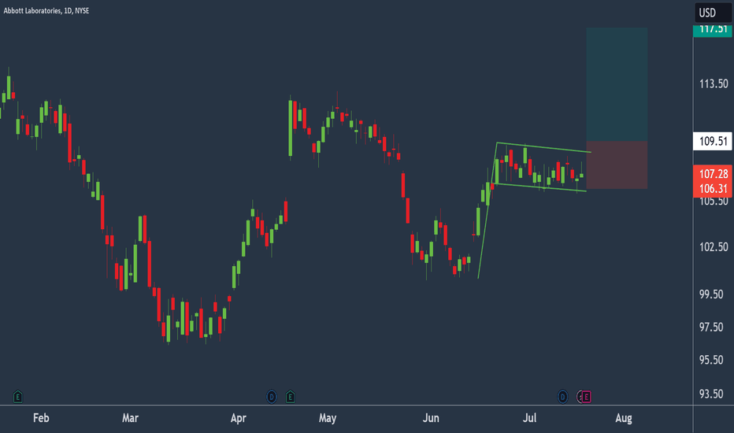This screenshot has width=734, height=433.
Task: Select the green flagpole trend line
Action: [487, 211]
